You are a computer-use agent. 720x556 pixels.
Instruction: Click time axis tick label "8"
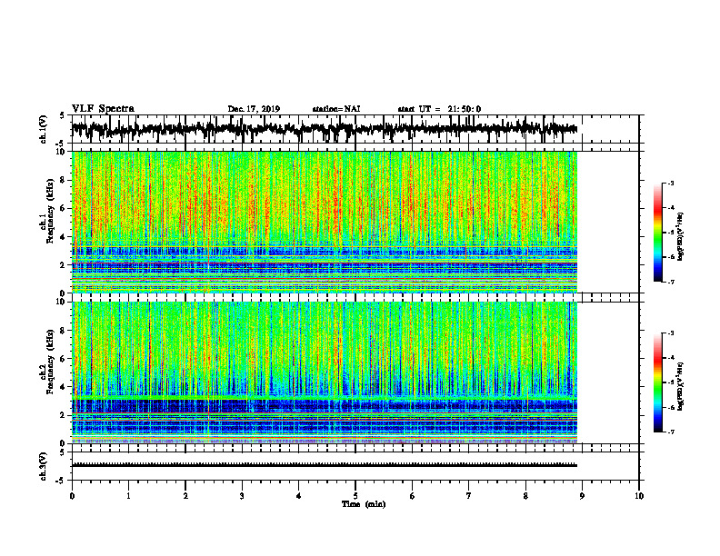(525, 496)
